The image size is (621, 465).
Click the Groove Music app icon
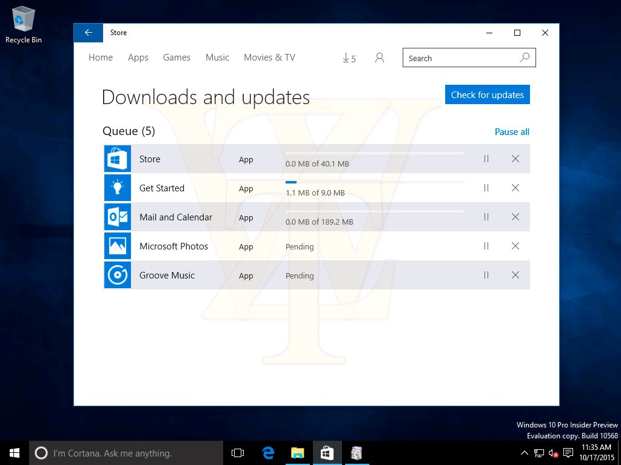pyautogui.click(x=117, y=275)
